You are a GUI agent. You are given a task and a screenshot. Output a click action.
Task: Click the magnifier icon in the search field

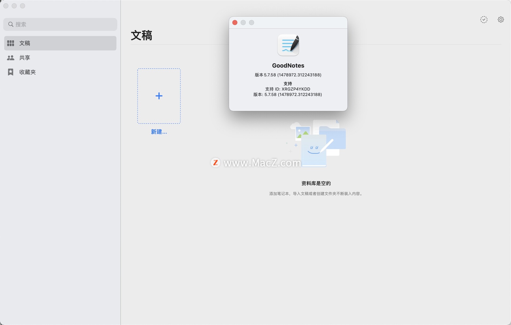(x=11, y=24)
